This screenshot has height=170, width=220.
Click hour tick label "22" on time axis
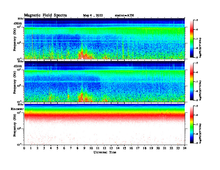click(171, 148)
